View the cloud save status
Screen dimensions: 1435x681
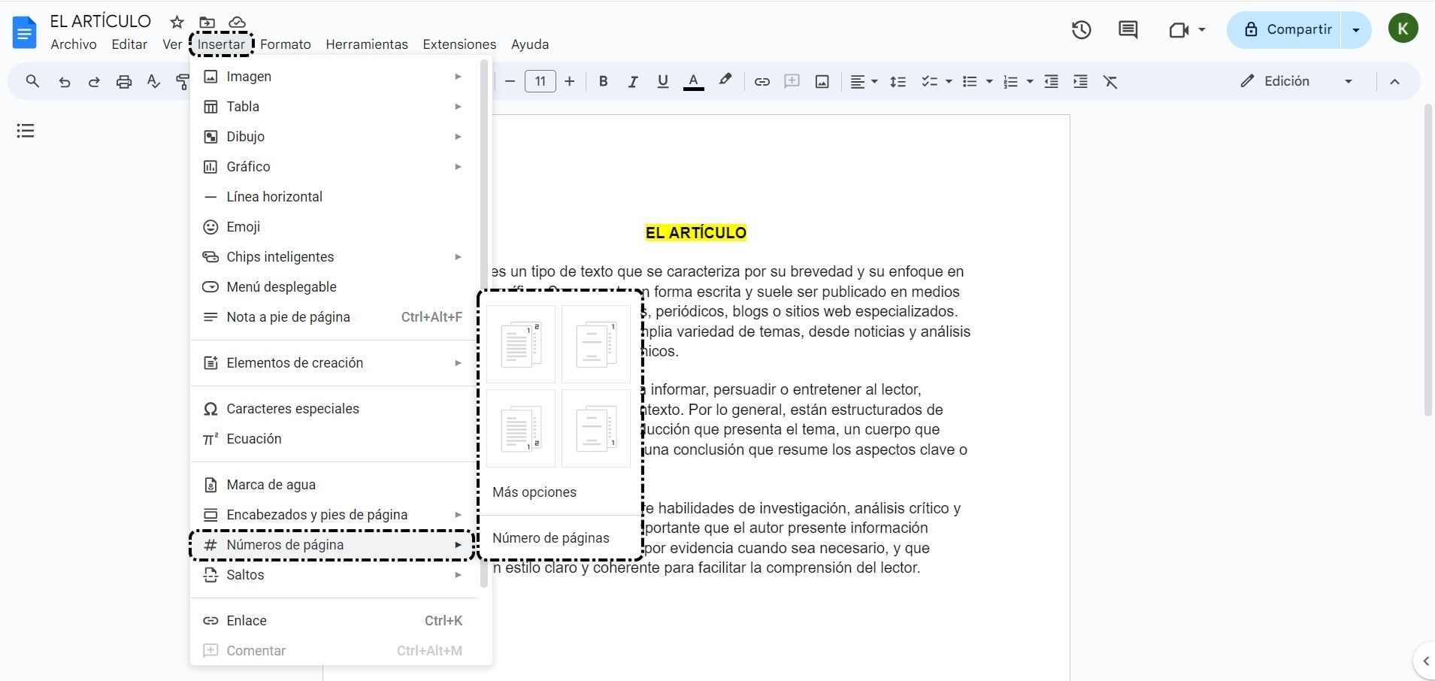[237, 23]
